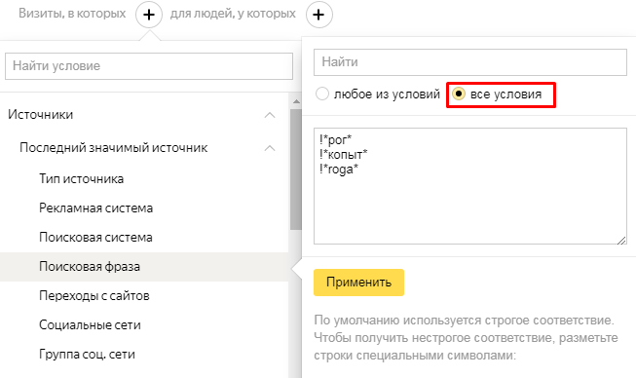Collapse the 'Источники' section

click(x=270, y=115)
